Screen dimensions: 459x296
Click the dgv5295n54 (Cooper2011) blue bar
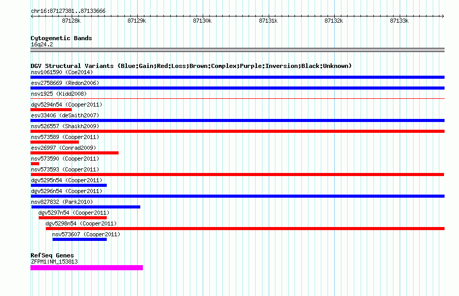click(69, 185)
